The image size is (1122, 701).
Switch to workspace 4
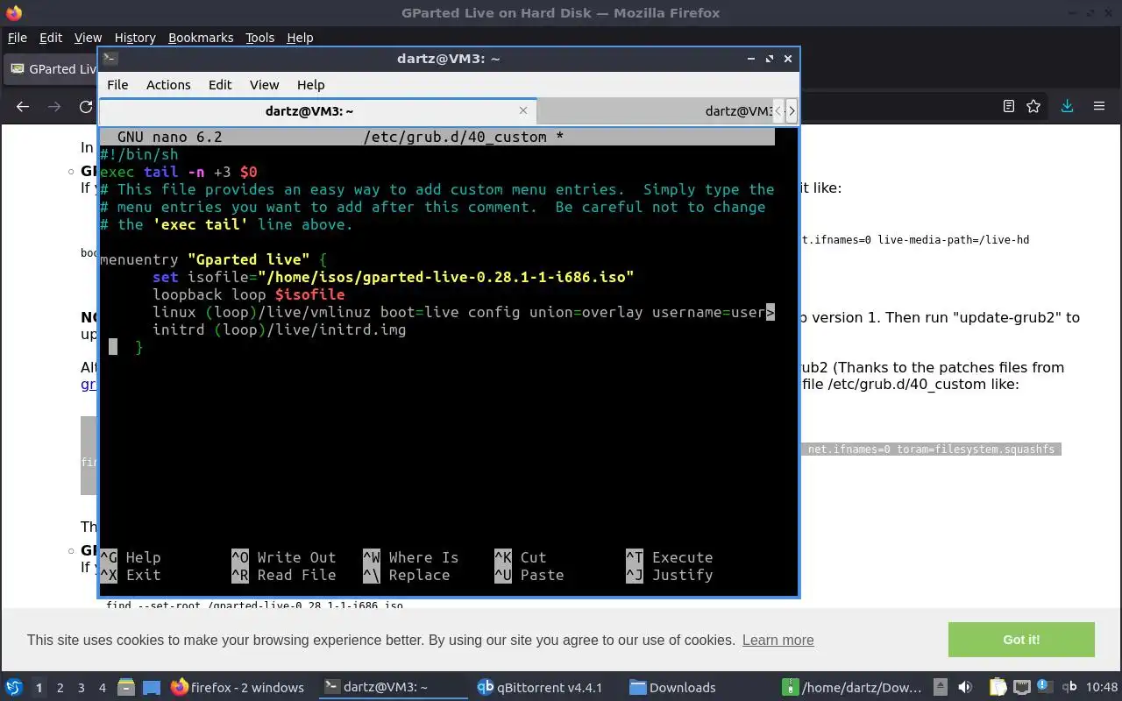(103, 687)
